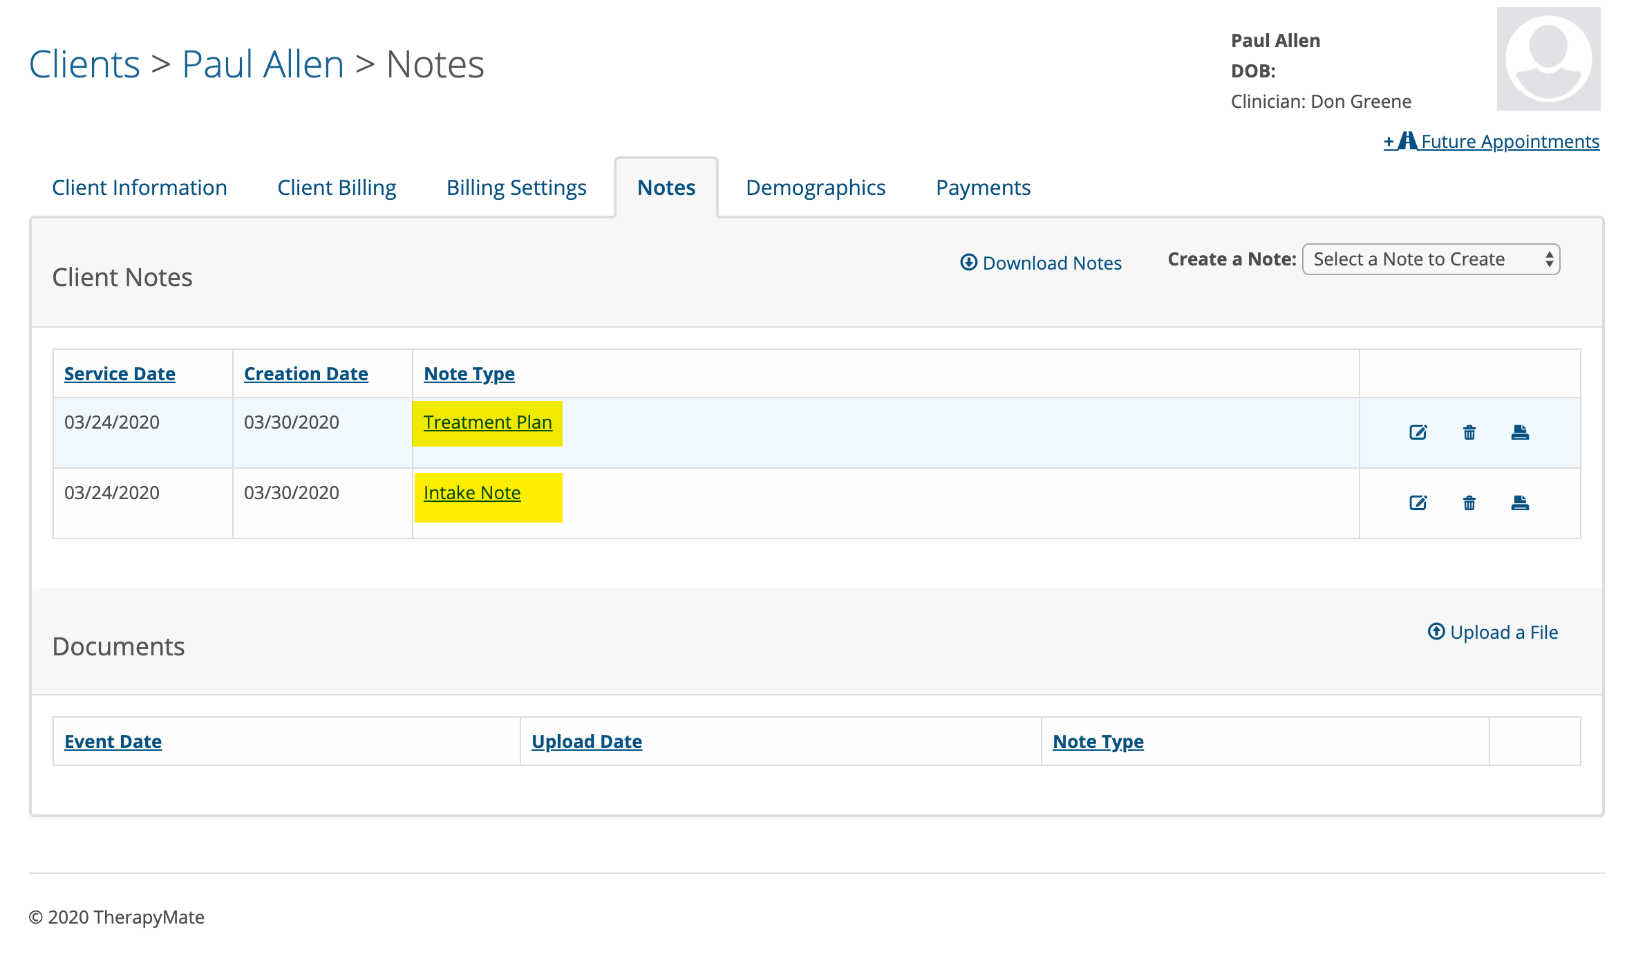Go to the Payments tab

[983, 188]
